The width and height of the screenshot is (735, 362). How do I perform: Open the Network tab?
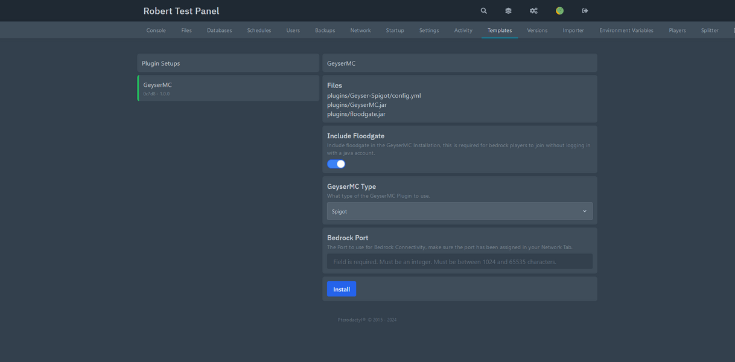pos(360,30)
